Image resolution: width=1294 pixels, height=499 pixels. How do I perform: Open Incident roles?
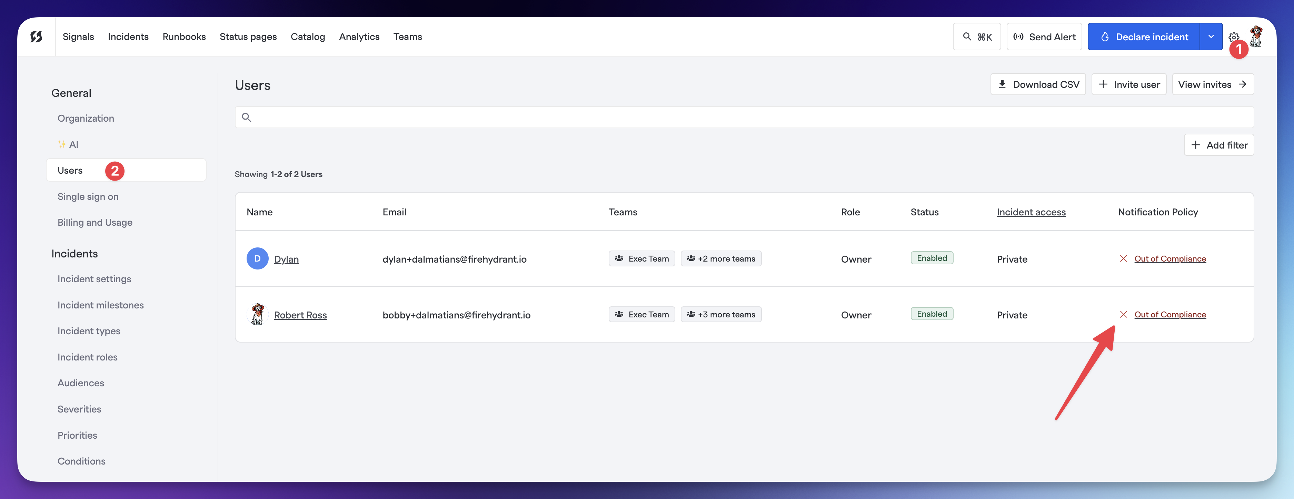87,357
